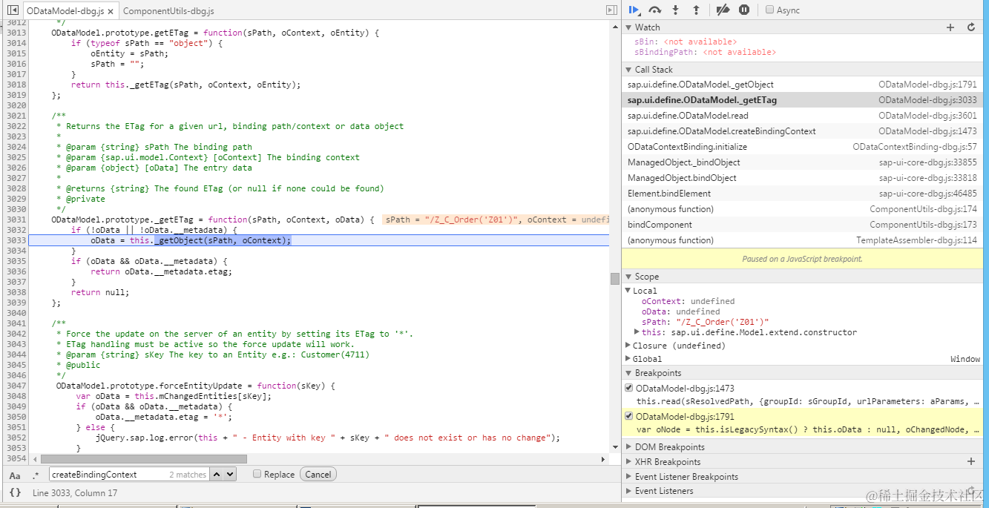Viewport: 989px width, 508px height.
Task: Collapse the Call Stack section
Action: coord(628,70)
